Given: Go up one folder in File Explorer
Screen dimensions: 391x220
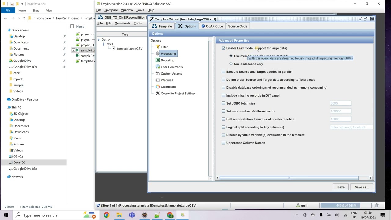Looking at the screenshot, I should click(x=24, y=18).
